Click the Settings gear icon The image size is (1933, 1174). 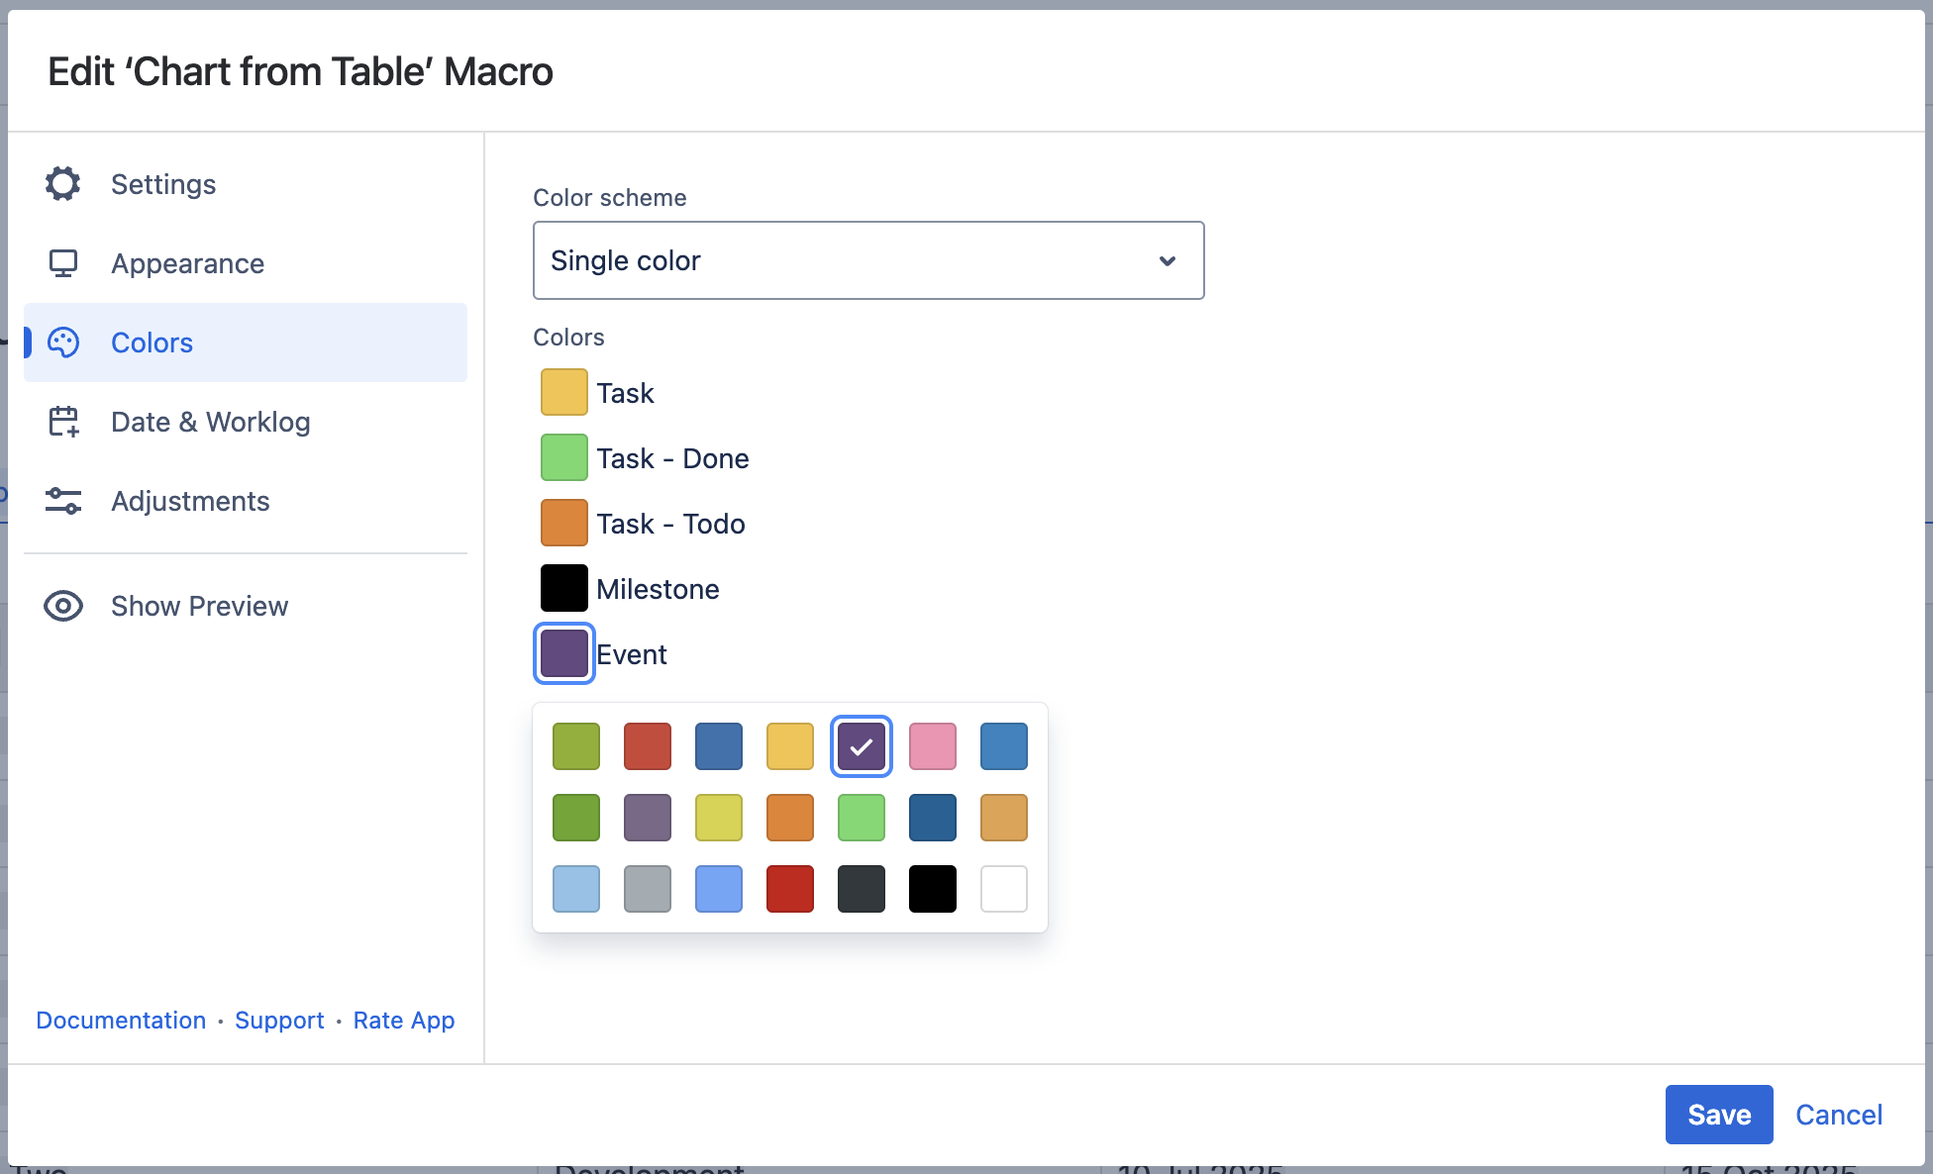(x=62, y=184)
